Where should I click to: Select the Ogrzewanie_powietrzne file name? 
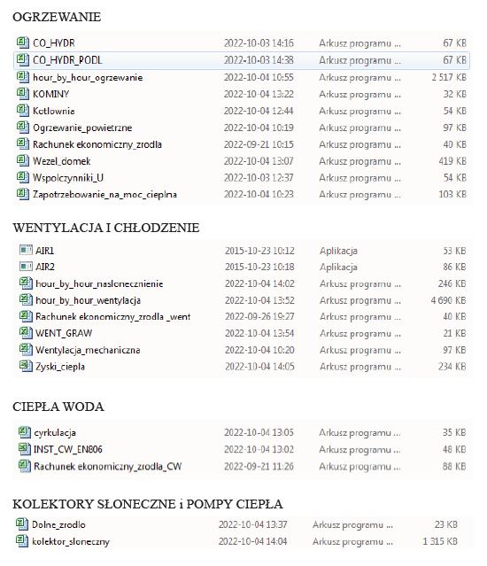82,128
